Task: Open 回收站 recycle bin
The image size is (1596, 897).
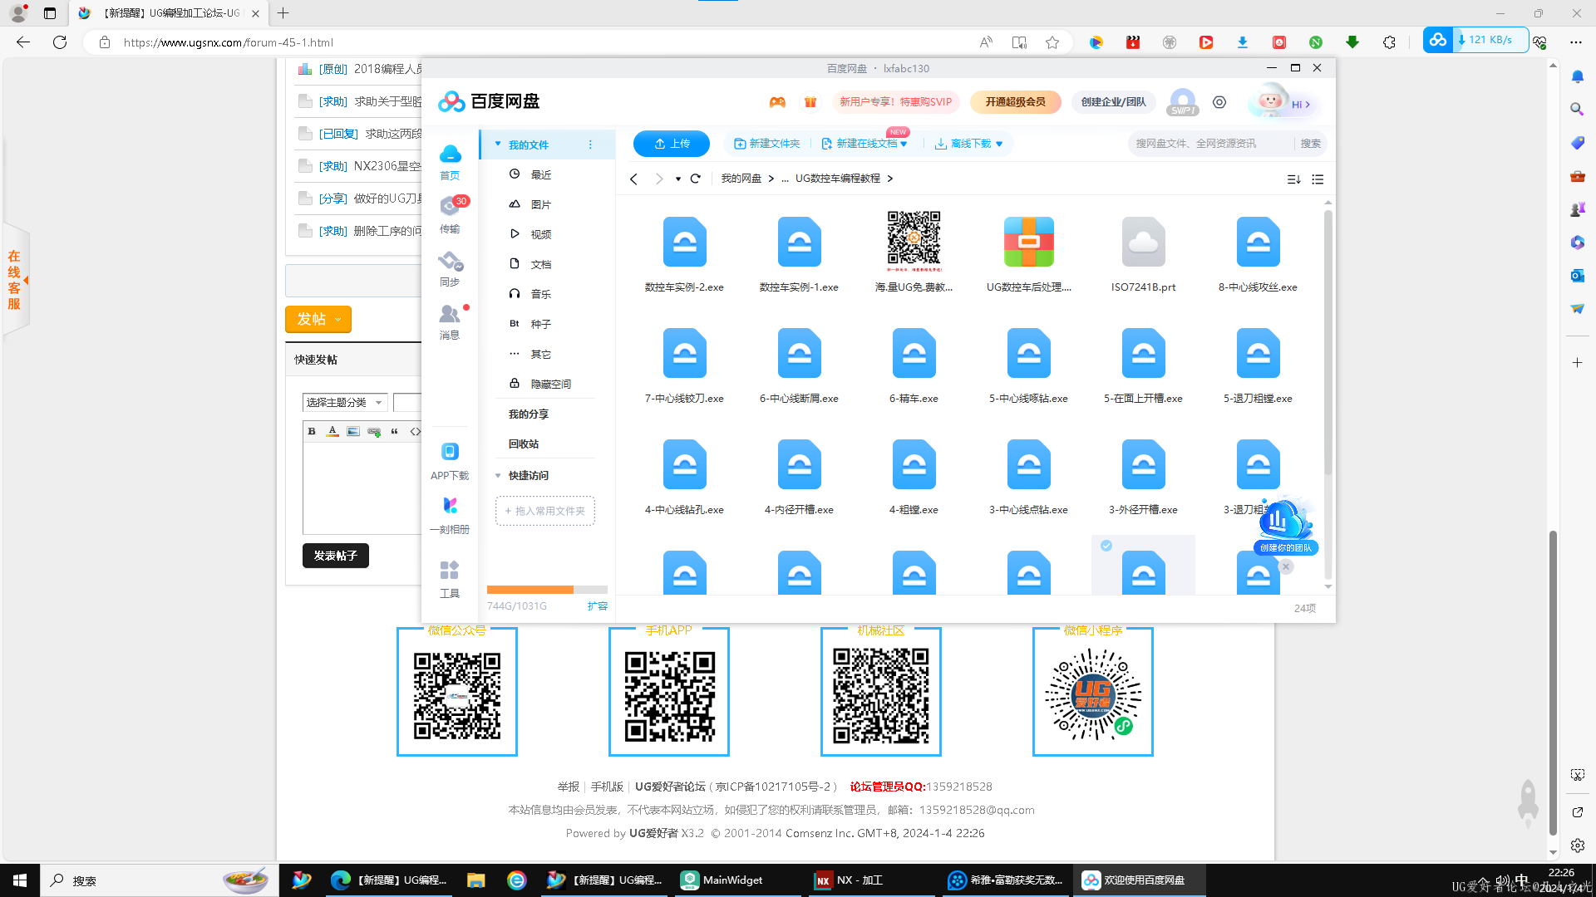Action: (524, 444)
